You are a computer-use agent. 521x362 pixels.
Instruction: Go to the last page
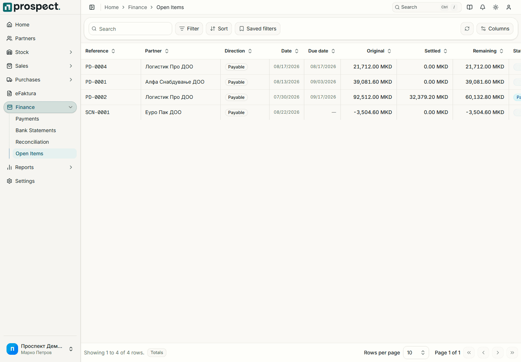click(x=512, y=353)
